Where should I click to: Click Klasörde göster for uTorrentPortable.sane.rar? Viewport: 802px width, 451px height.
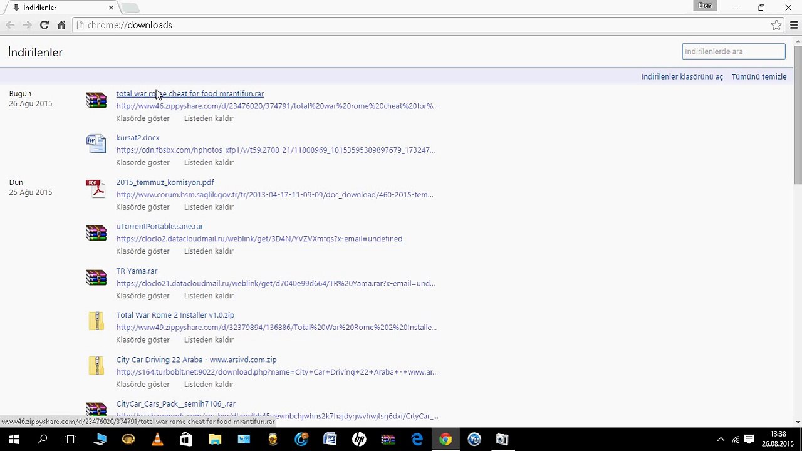tap(143, 251)
